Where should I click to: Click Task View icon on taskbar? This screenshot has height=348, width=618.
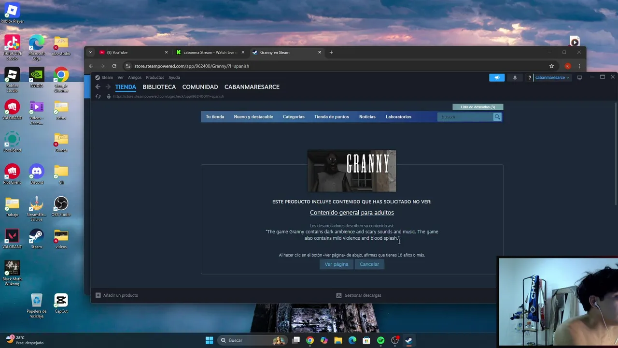point(296,340)
